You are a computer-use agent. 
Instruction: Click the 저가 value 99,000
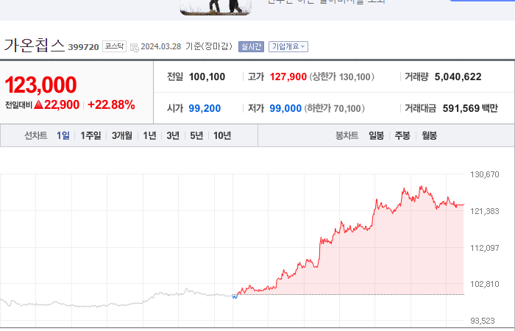pyautogui.click(x=285, y=108)
